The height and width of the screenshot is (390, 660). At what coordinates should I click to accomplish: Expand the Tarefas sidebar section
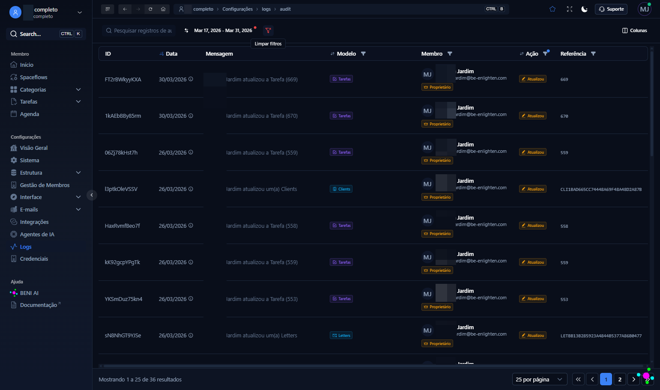[x=46, y=101]
